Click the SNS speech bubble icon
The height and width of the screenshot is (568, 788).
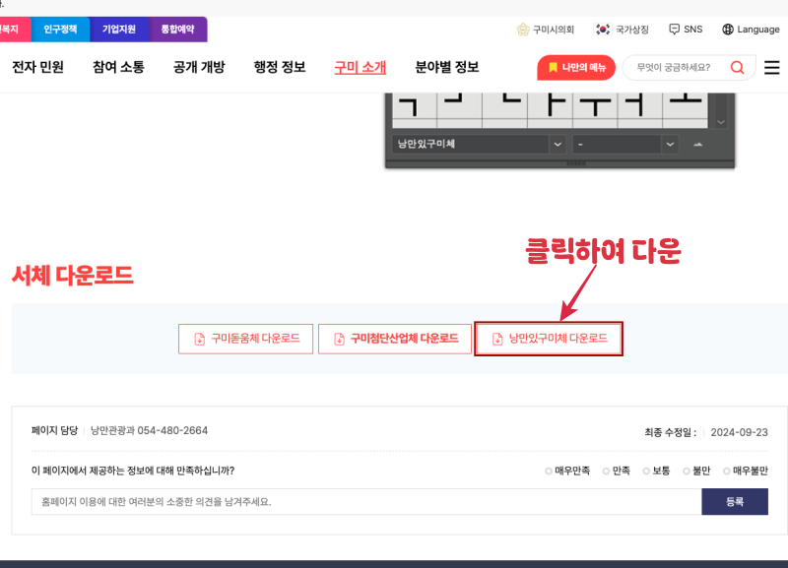click(x=674, y=30)
